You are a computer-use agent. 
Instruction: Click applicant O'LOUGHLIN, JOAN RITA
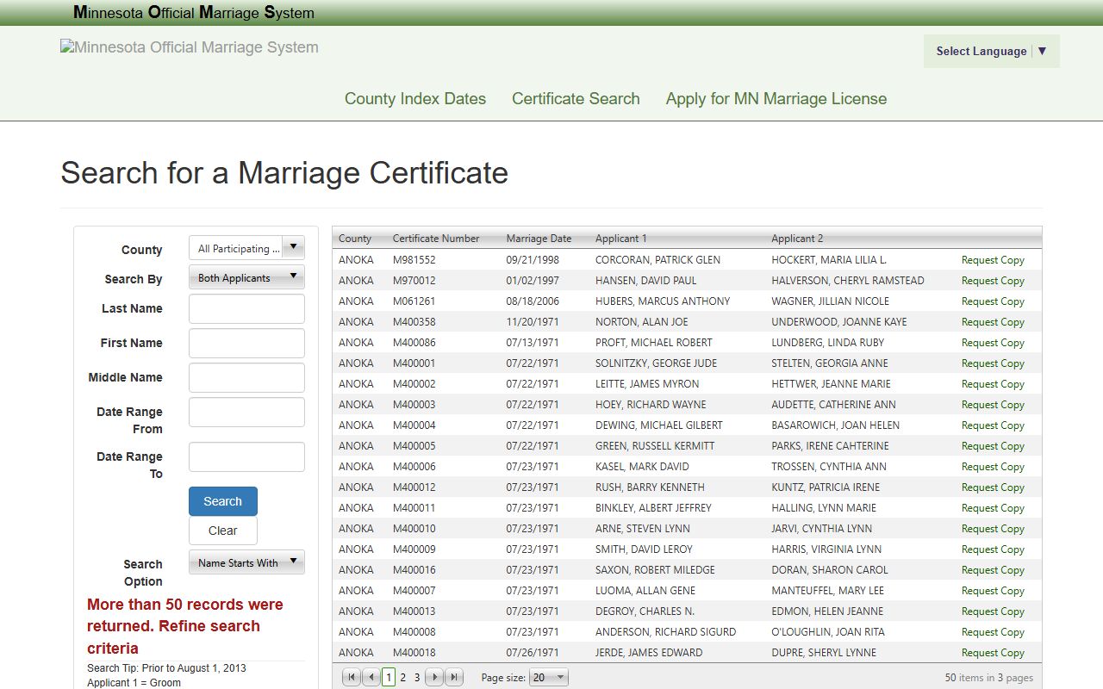coord(828,632)
